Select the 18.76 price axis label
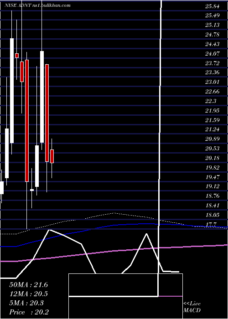Image resolution: width=228 pixels, height=319 pixels. (212, 196)
